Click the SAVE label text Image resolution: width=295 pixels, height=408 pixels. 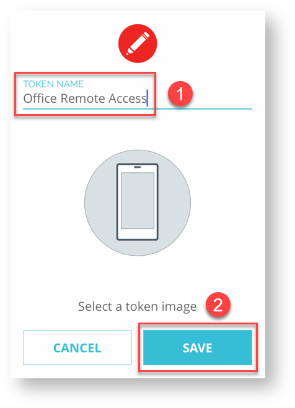pyautogui.click(x=198, y=348)
